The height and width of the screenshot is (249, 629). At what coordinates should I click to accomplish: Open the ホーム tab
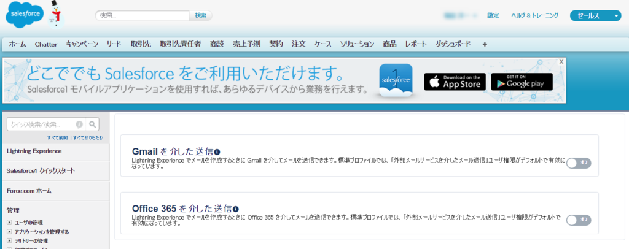(18, 44)
